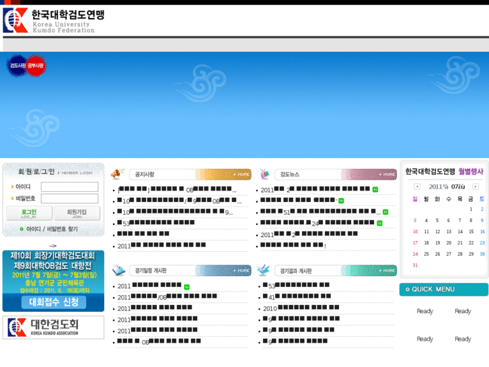The image size is (489, 367).
Task: Go to next month in calendar
Action: (476, 187)
